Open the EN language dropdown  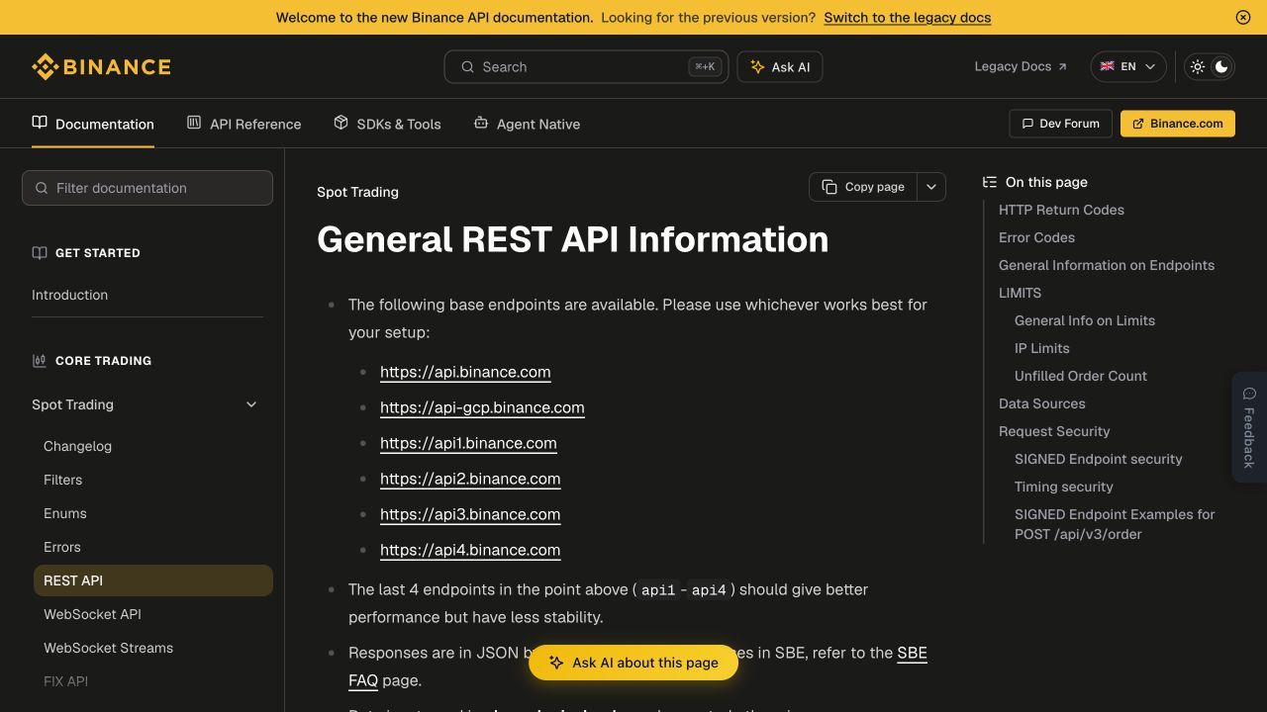coord(1128,66)
